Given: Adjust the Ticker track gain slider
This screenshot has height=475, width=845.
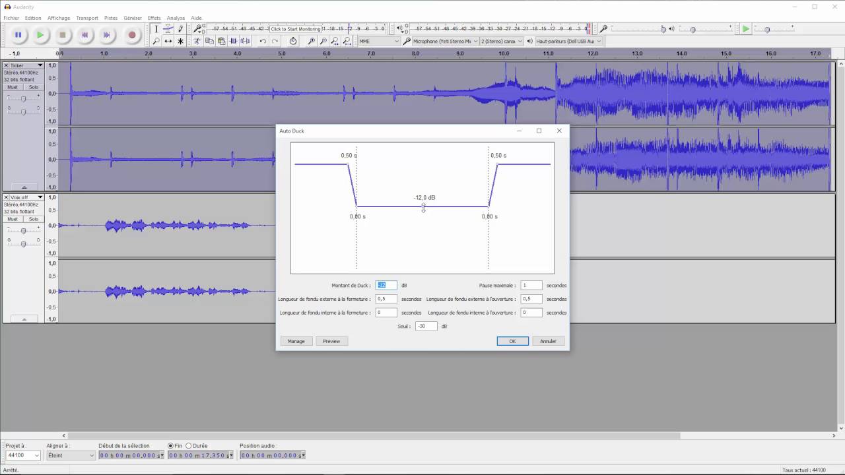Looking at the screenshot, I should click(23, 98).
